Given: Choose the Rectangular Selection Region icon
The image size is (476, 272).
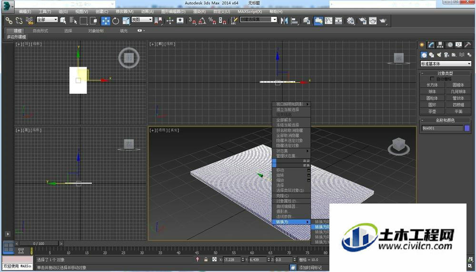Looking at the screenshot, I should click(x=83, y=20).
